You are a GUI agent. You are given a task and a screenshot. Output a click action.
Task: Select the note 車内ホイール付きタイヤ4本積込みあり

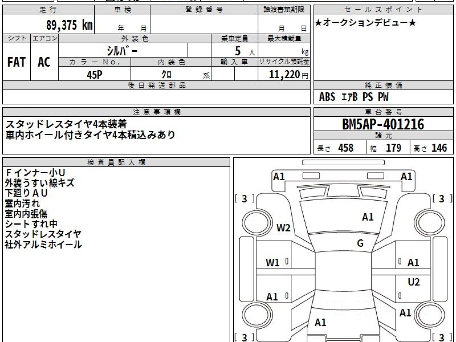click(90, 135)
